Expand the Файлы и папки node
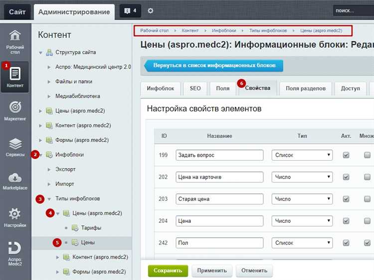 [x=49, y=82]
